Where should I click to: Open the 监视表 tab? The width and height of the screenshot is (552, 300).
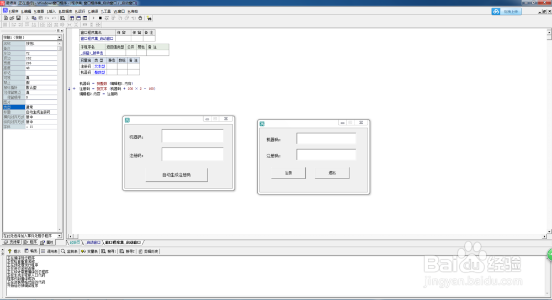point(70,251)
